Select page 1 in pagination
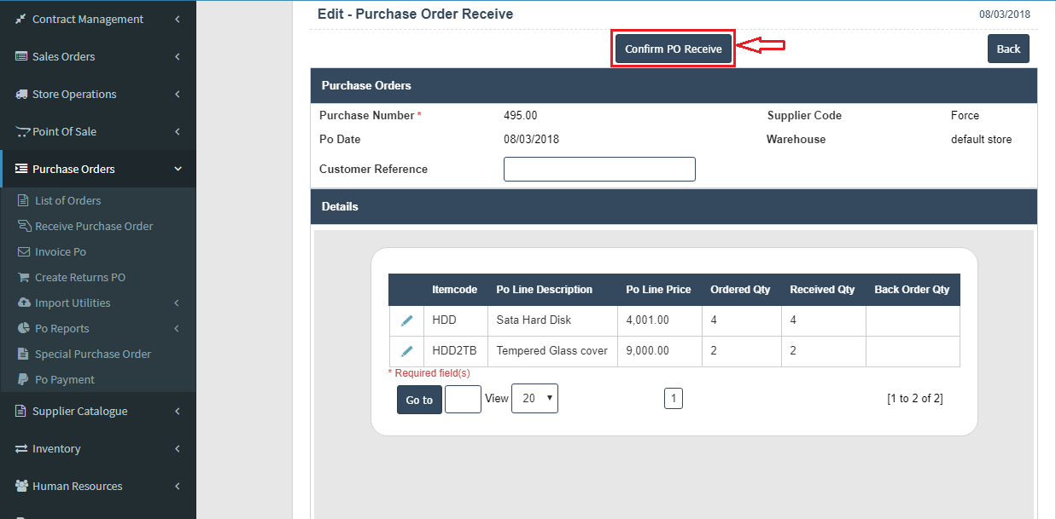This screenshot has height=519, width=1056. pos(673,398)
